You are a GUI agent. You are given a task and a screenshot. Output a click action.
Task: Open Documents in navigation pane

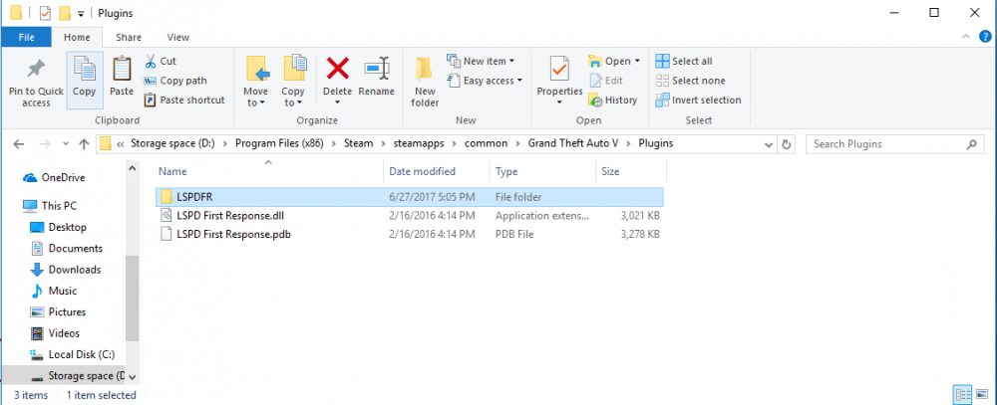[x=66, y=248]
